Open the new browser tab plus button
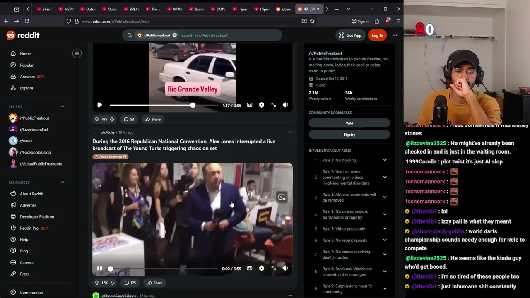The height and width of the screenshot is (298, 530). click(337, 9)
